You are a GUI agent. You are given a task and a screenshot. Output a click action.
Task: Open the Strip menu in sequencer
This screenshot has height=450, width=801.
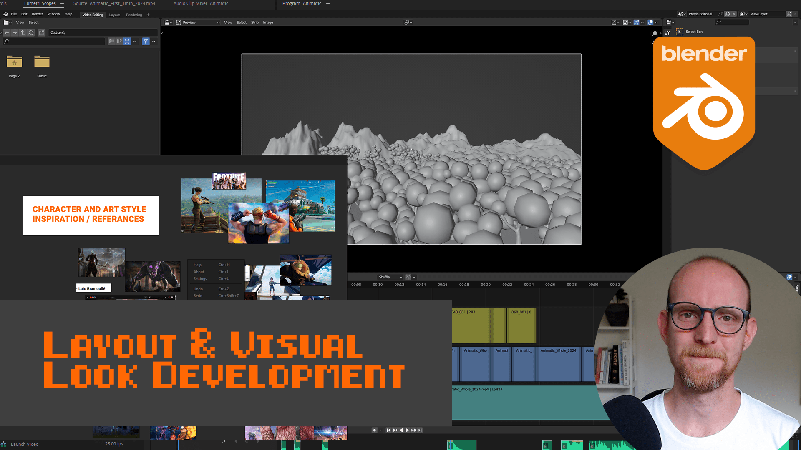point(254,22)
